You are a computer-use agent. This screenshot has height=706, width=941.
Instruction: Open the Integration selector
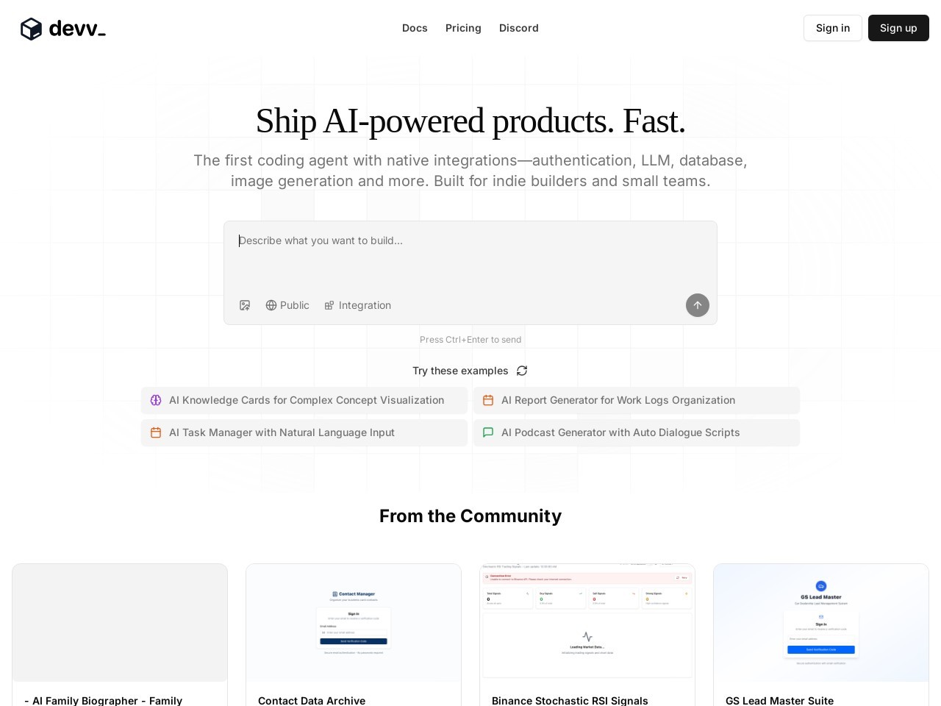pyautogui.click(x=358, y=305)
